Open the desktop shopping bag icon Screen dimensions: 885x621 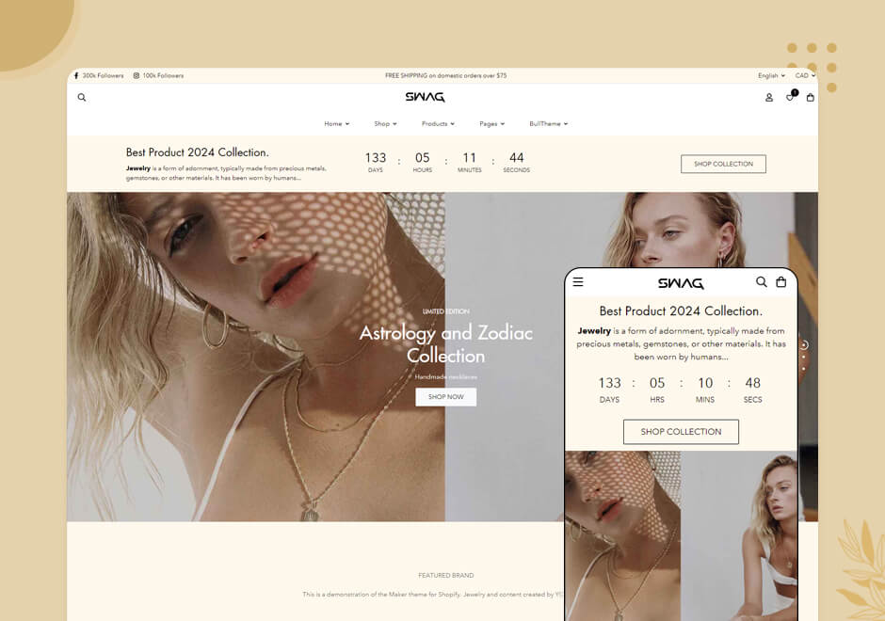click(x=811, y=98)
